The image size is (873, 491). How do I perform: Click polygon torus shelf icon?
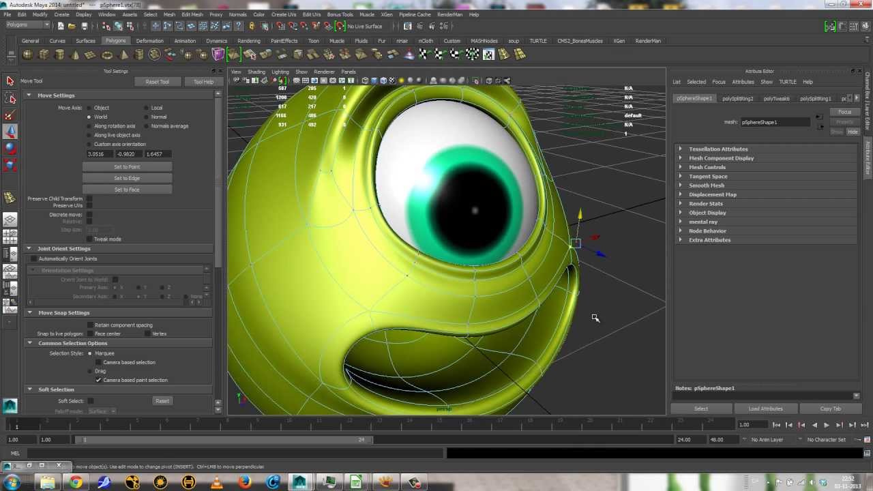106,55
